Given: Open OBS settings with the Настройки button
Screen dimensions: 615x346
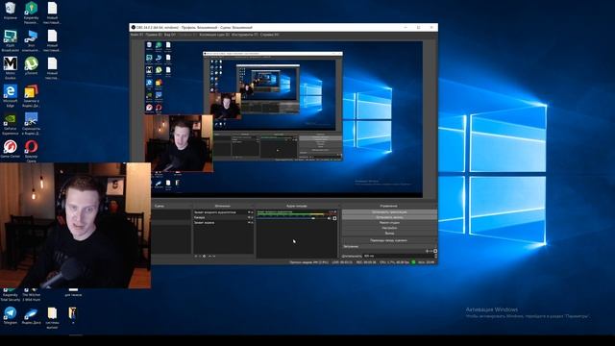Looking at the screenshot, I should coord(389,228).
